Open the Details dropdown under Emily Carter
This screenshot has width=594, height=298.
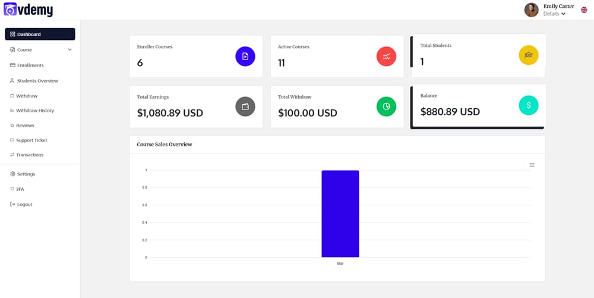point(554,14)
